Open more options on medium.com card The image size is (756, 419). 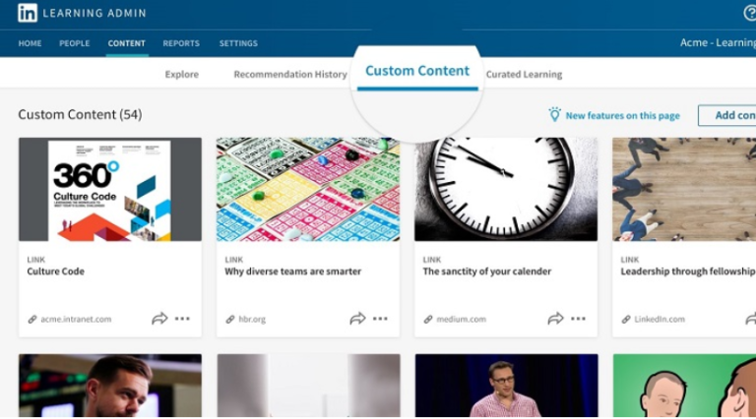(578, 319)
